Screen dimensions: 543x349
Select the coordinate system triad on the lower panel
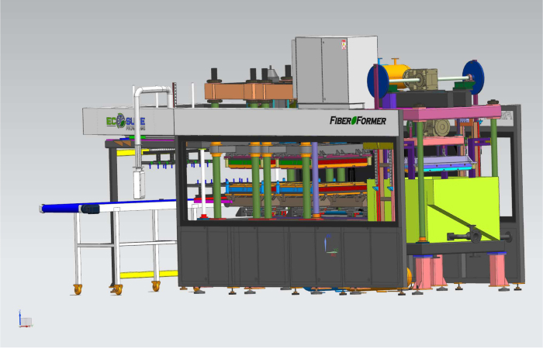tap(331, 246)
